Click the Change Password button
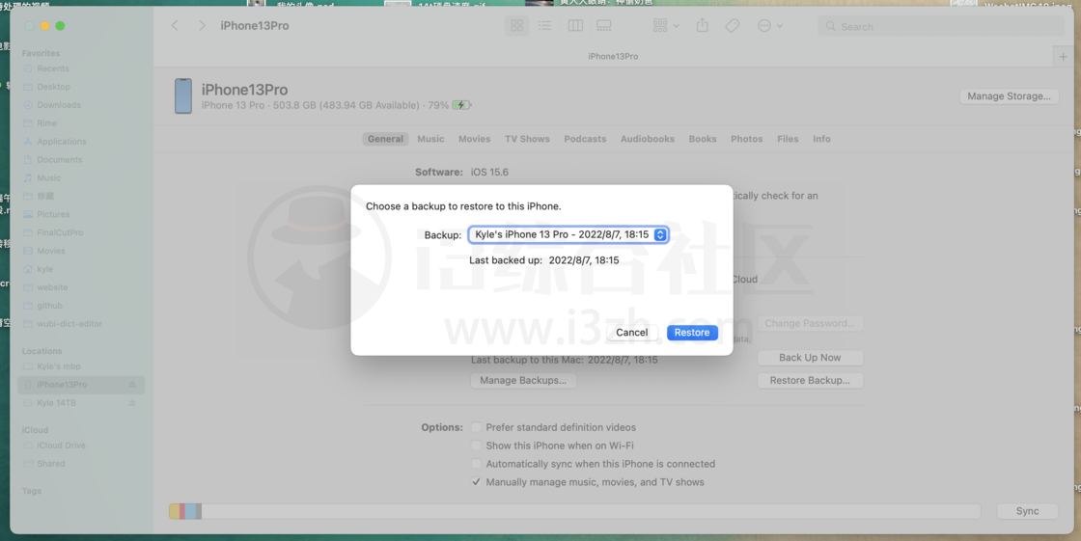This screenshot has height=541, width=1081. [x=810, y=323]
